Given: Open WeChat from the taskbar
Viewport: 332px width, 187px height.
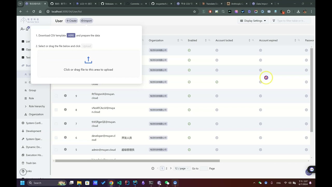Looking at the screenshot, I should click(x=167, y=183).
